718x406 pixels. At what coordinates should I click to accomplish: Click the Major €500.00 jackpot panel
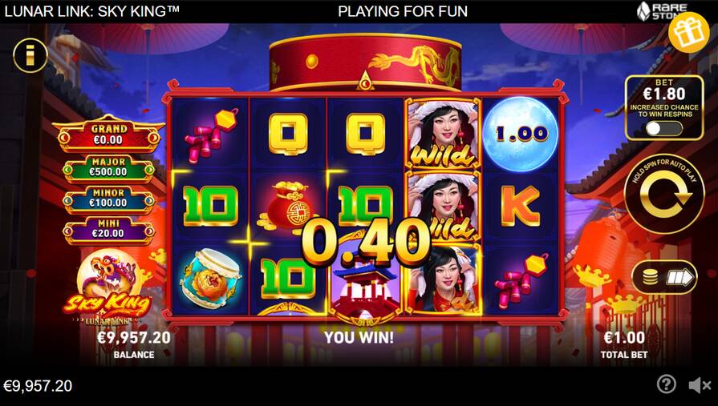point(108,167)
